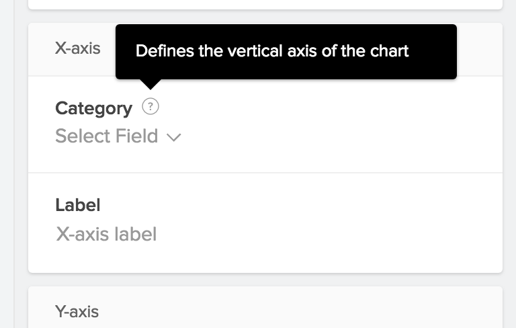The image size is (516, 328).
Task: Click the gap between X-axis and Y-axis panels
Action: [x=265, y=280]
